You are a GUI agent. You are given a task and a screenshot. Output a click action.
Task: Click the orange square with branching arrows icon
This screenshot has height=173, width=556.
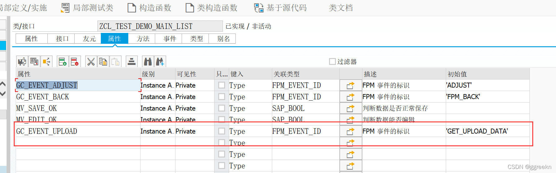coord(47,61)
